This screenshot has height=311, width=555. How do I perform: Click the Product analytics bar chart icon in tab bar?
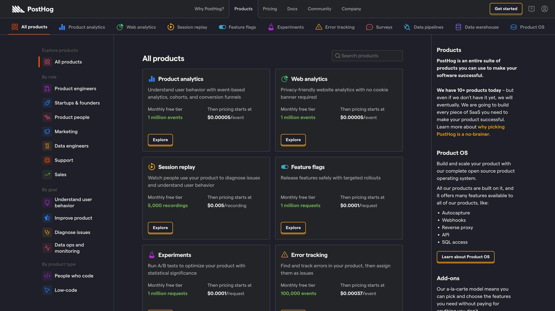coord(62,27)
